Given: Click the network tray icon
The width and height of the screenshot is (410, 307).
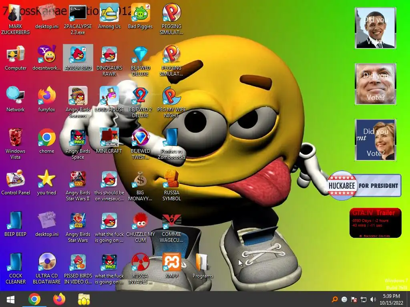Looking at the screenshot, I should pos(364,299).
